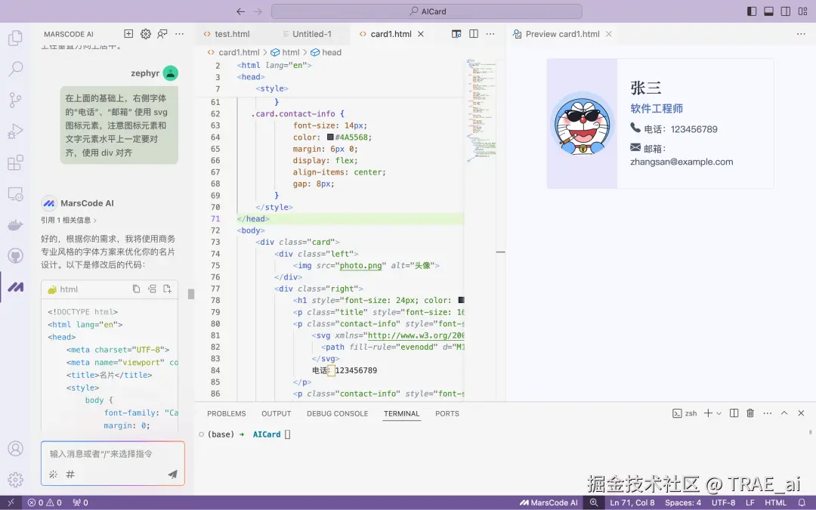
Task: Open preview to the side icon
Action: [456, 34]
